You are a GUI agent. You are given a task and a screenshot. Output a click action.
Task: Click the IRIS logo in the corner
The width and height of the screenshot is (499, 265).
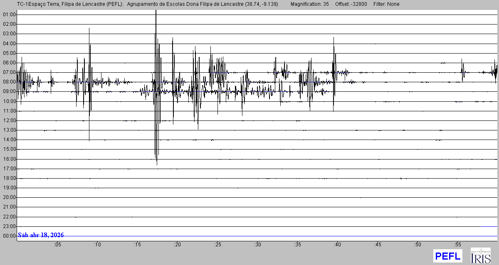(480, 255)
